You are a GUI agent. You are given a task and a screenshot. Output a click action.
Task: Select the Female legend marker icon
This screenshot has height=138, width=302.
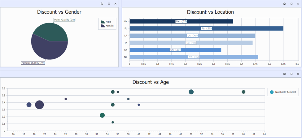click(x=103, y=26)
